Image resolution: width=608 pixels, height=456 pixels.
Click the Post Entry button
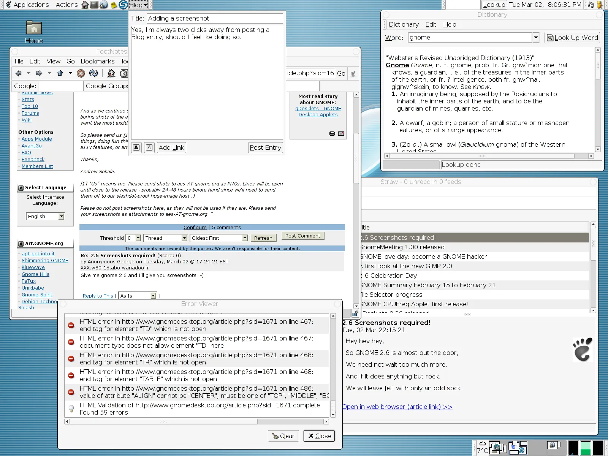click(x=265, y=148)
